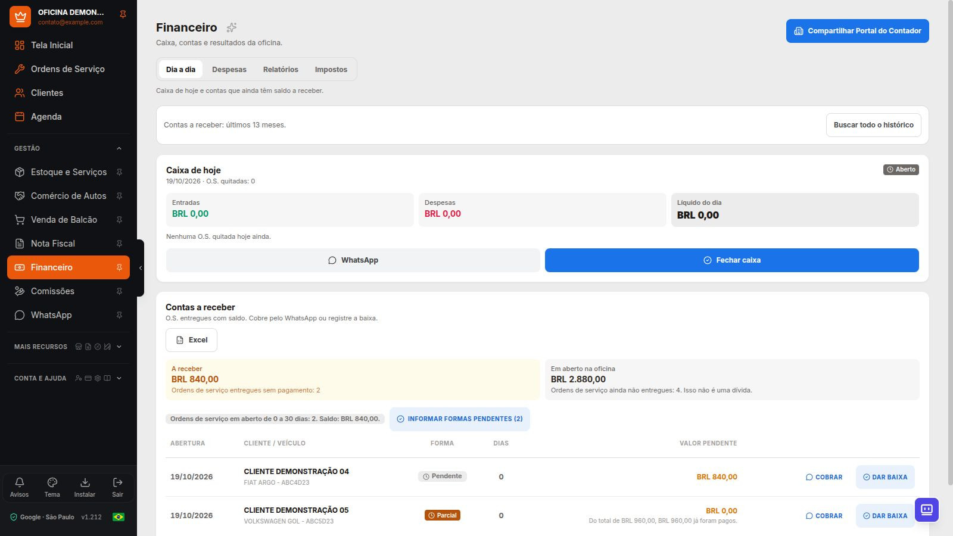953x536 pixels.
Task: Open Comissões section
Action: pos(61,291)
